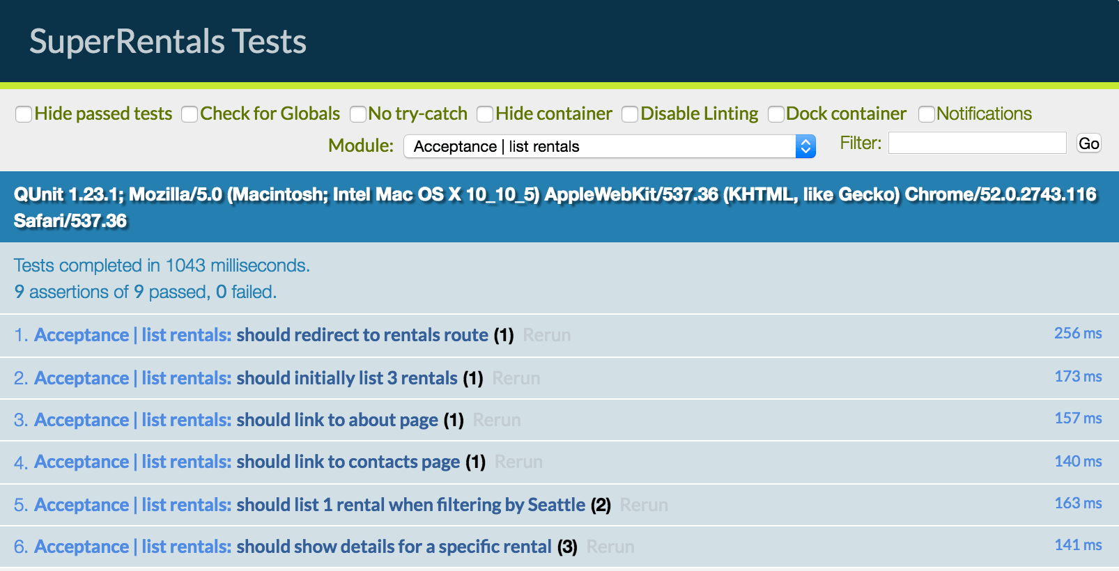Enable the Dock container checkbox
This screenshot has width=1119, height=571.
click(x=776, y=114)
